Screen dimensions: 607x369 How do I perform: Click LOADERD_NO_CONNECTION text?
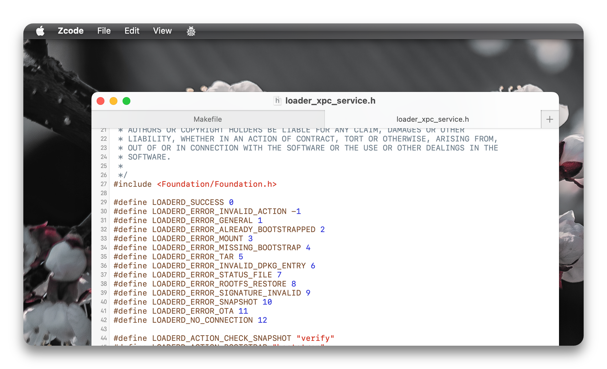pos(202,320)
